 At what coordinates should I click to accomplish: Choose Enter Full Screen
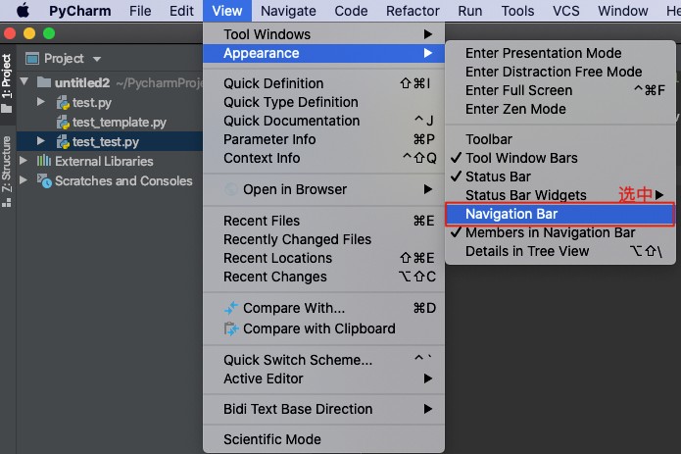(x=560, y=90)
